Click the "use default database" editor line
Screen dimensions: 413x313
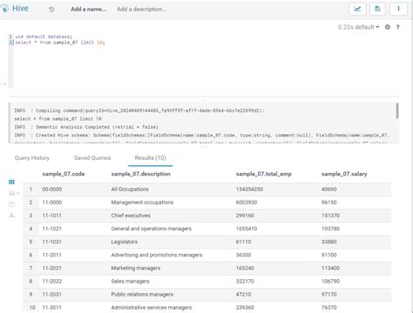[x=44, y=37]
